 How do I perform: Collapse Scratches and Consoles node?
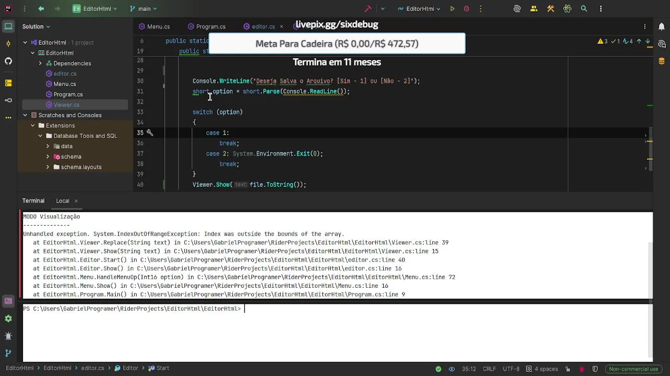(25, 115)
